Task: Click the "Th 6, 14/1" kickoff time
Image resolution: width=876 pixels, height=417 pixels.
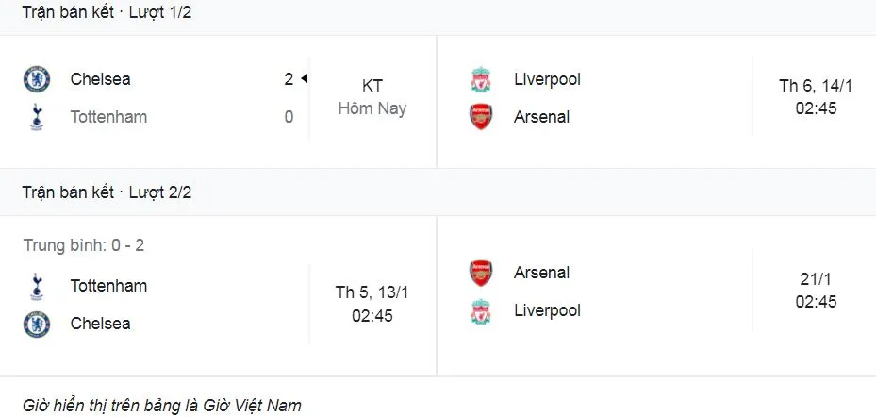Action: coord(816,97)
